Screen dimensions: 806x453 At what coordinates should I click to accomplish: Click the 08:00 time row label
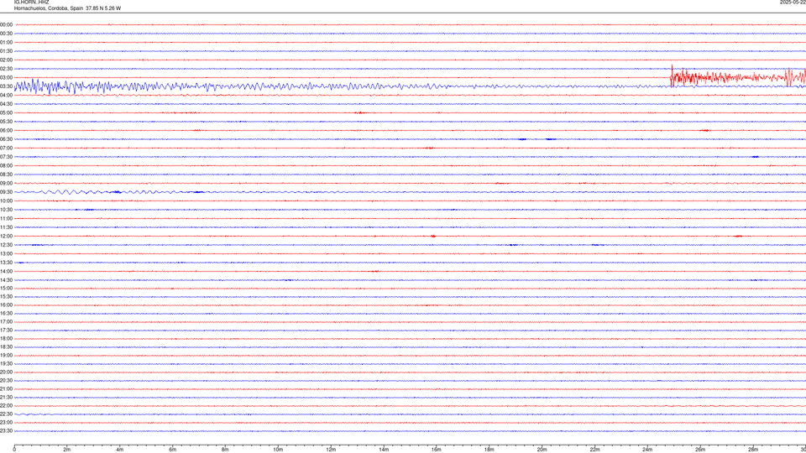pos(6,165)
